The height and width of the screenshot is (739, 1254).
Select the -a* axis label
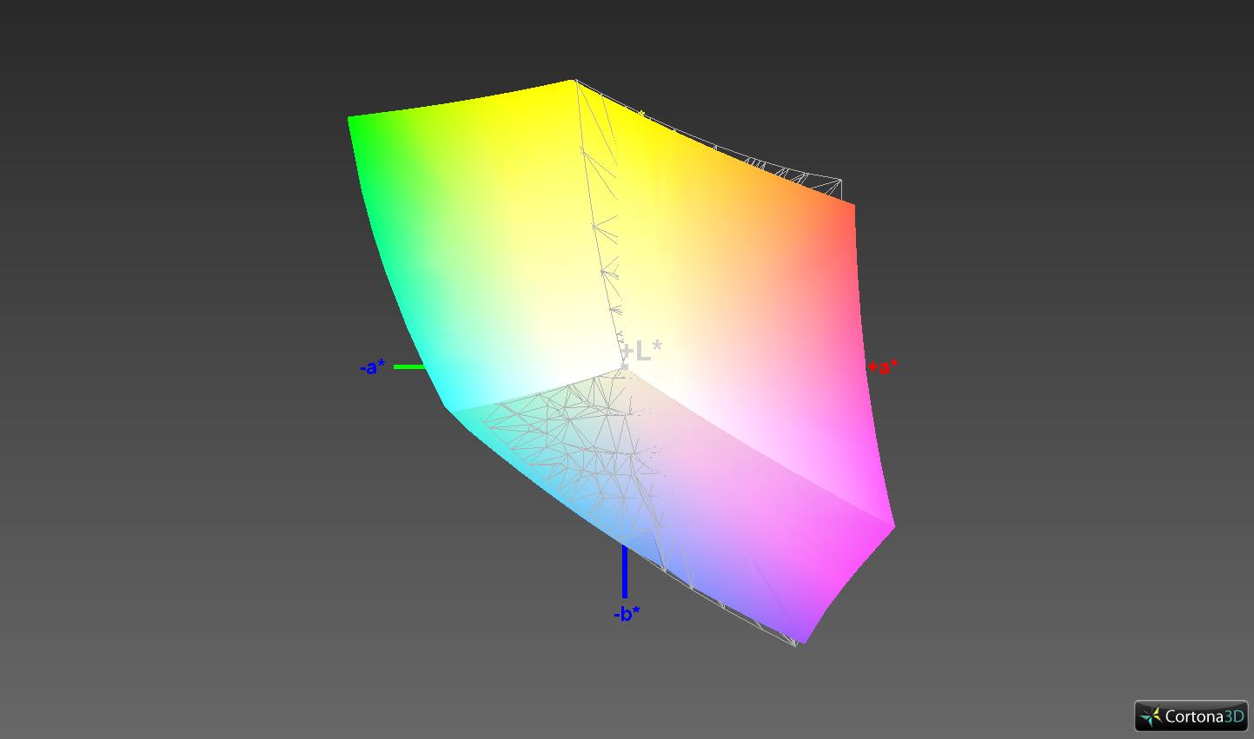(372, 367)
